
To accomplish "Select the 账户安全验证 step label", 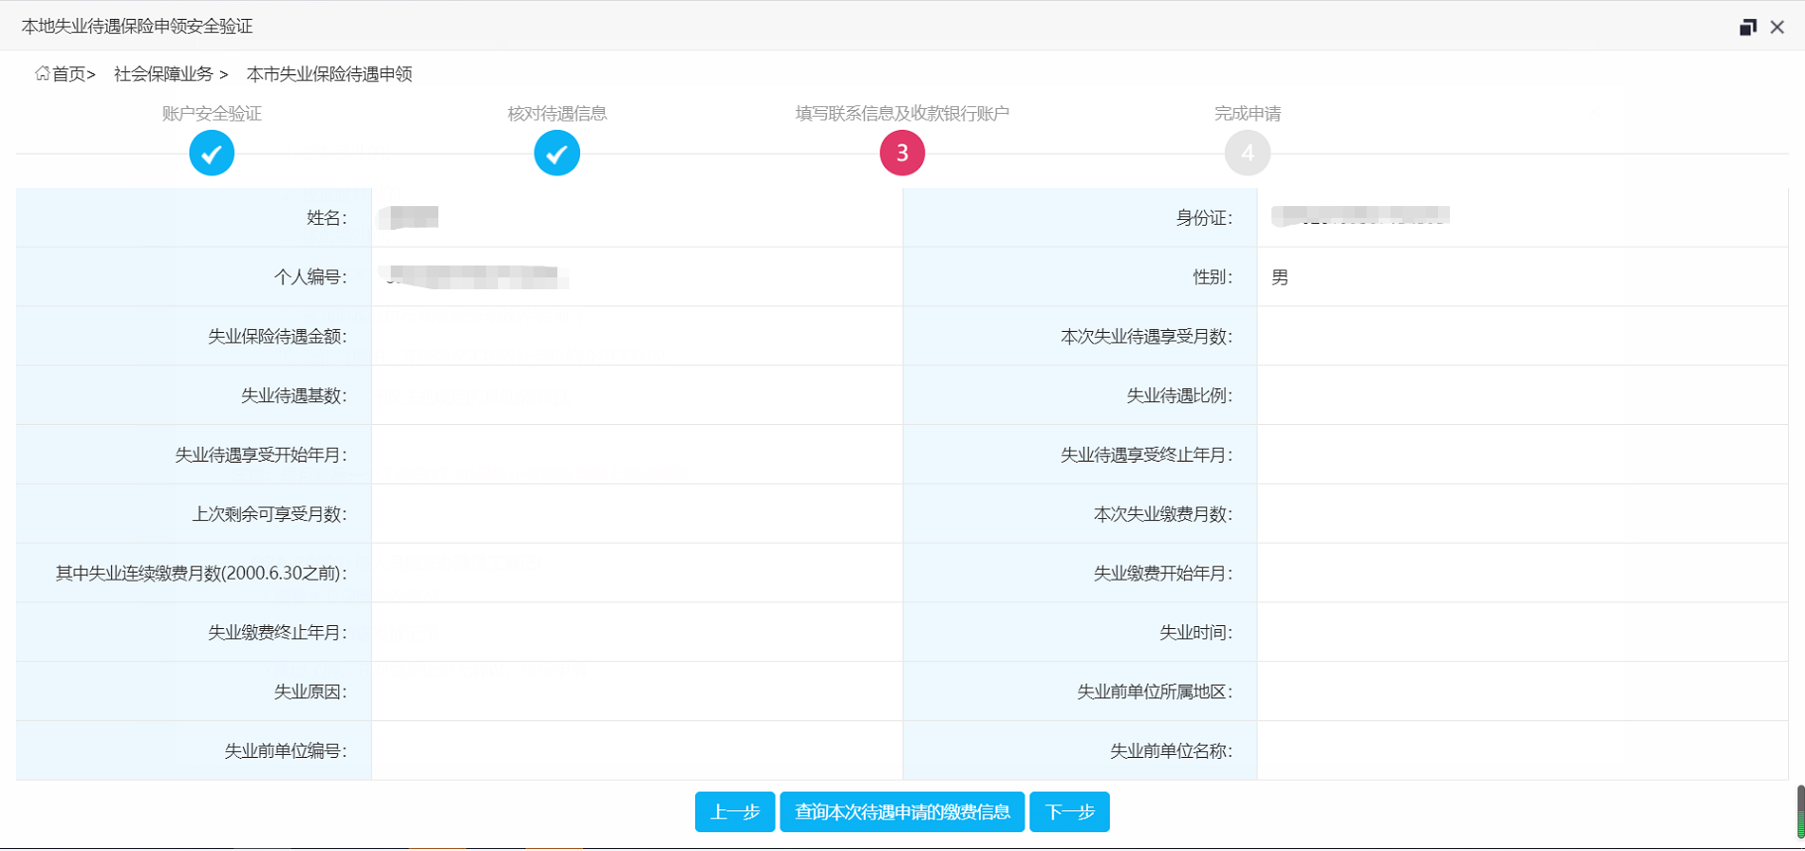I will (211, 114).
